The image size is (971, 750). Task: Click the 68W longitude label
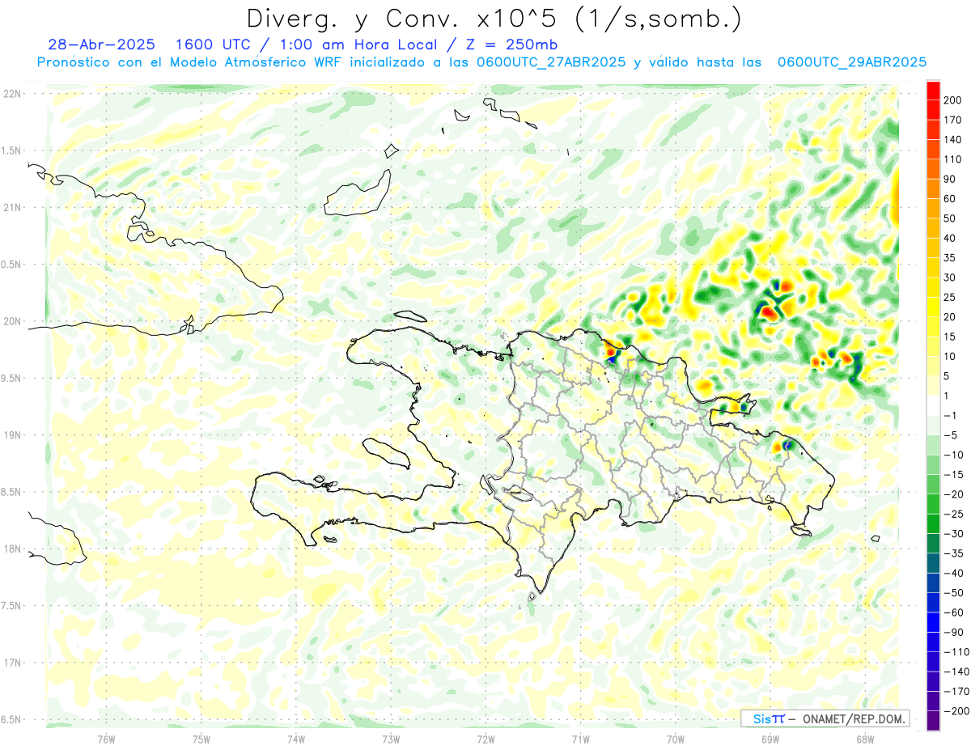point(864,739)
